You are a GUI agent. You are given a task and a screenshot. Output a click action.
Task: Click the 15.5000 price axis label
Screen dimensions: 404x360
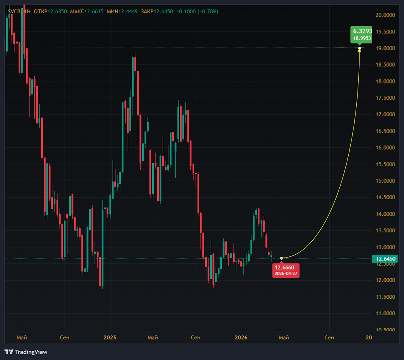[x=385, y=164]
